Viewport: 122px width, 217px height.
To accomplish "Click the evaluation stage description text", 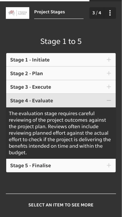I will (60, 133).
